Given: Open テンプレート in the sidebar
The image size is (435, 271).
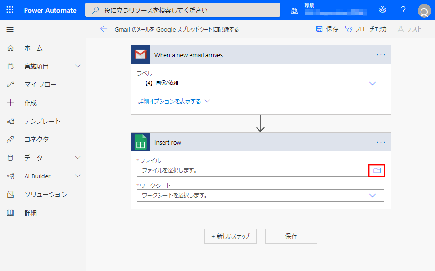Looking at the screenshot, I should 43,121.
